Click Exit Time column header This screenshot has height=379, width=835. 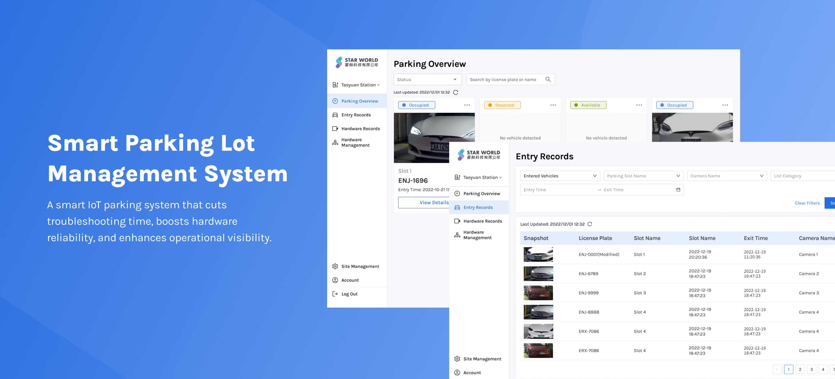click(756, 238)
